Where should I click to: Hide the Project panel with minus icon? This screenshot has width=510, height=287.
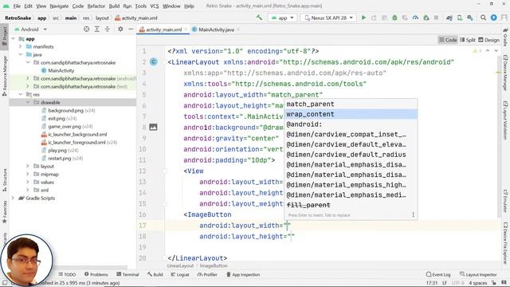131,29
